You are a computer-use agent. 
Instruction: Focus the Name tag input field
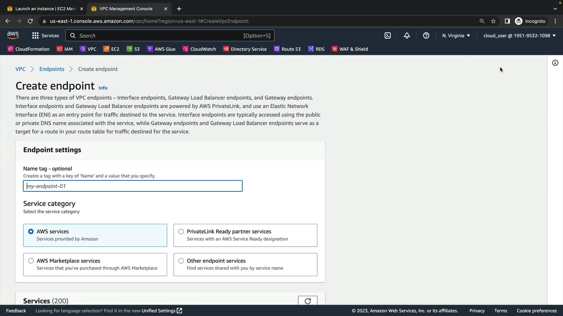(133, 186)
